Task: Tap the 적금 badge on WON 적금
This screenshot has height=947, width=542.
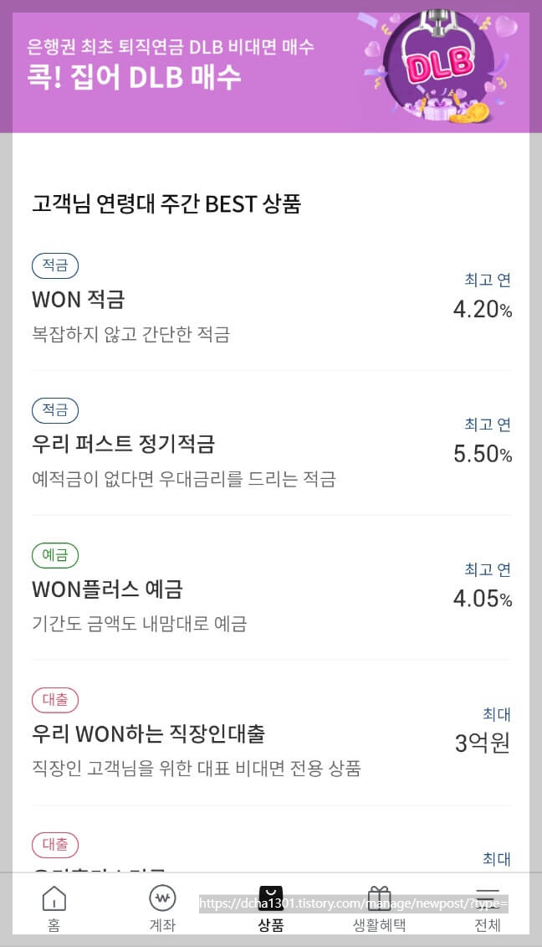Action: tap(54, 265)
